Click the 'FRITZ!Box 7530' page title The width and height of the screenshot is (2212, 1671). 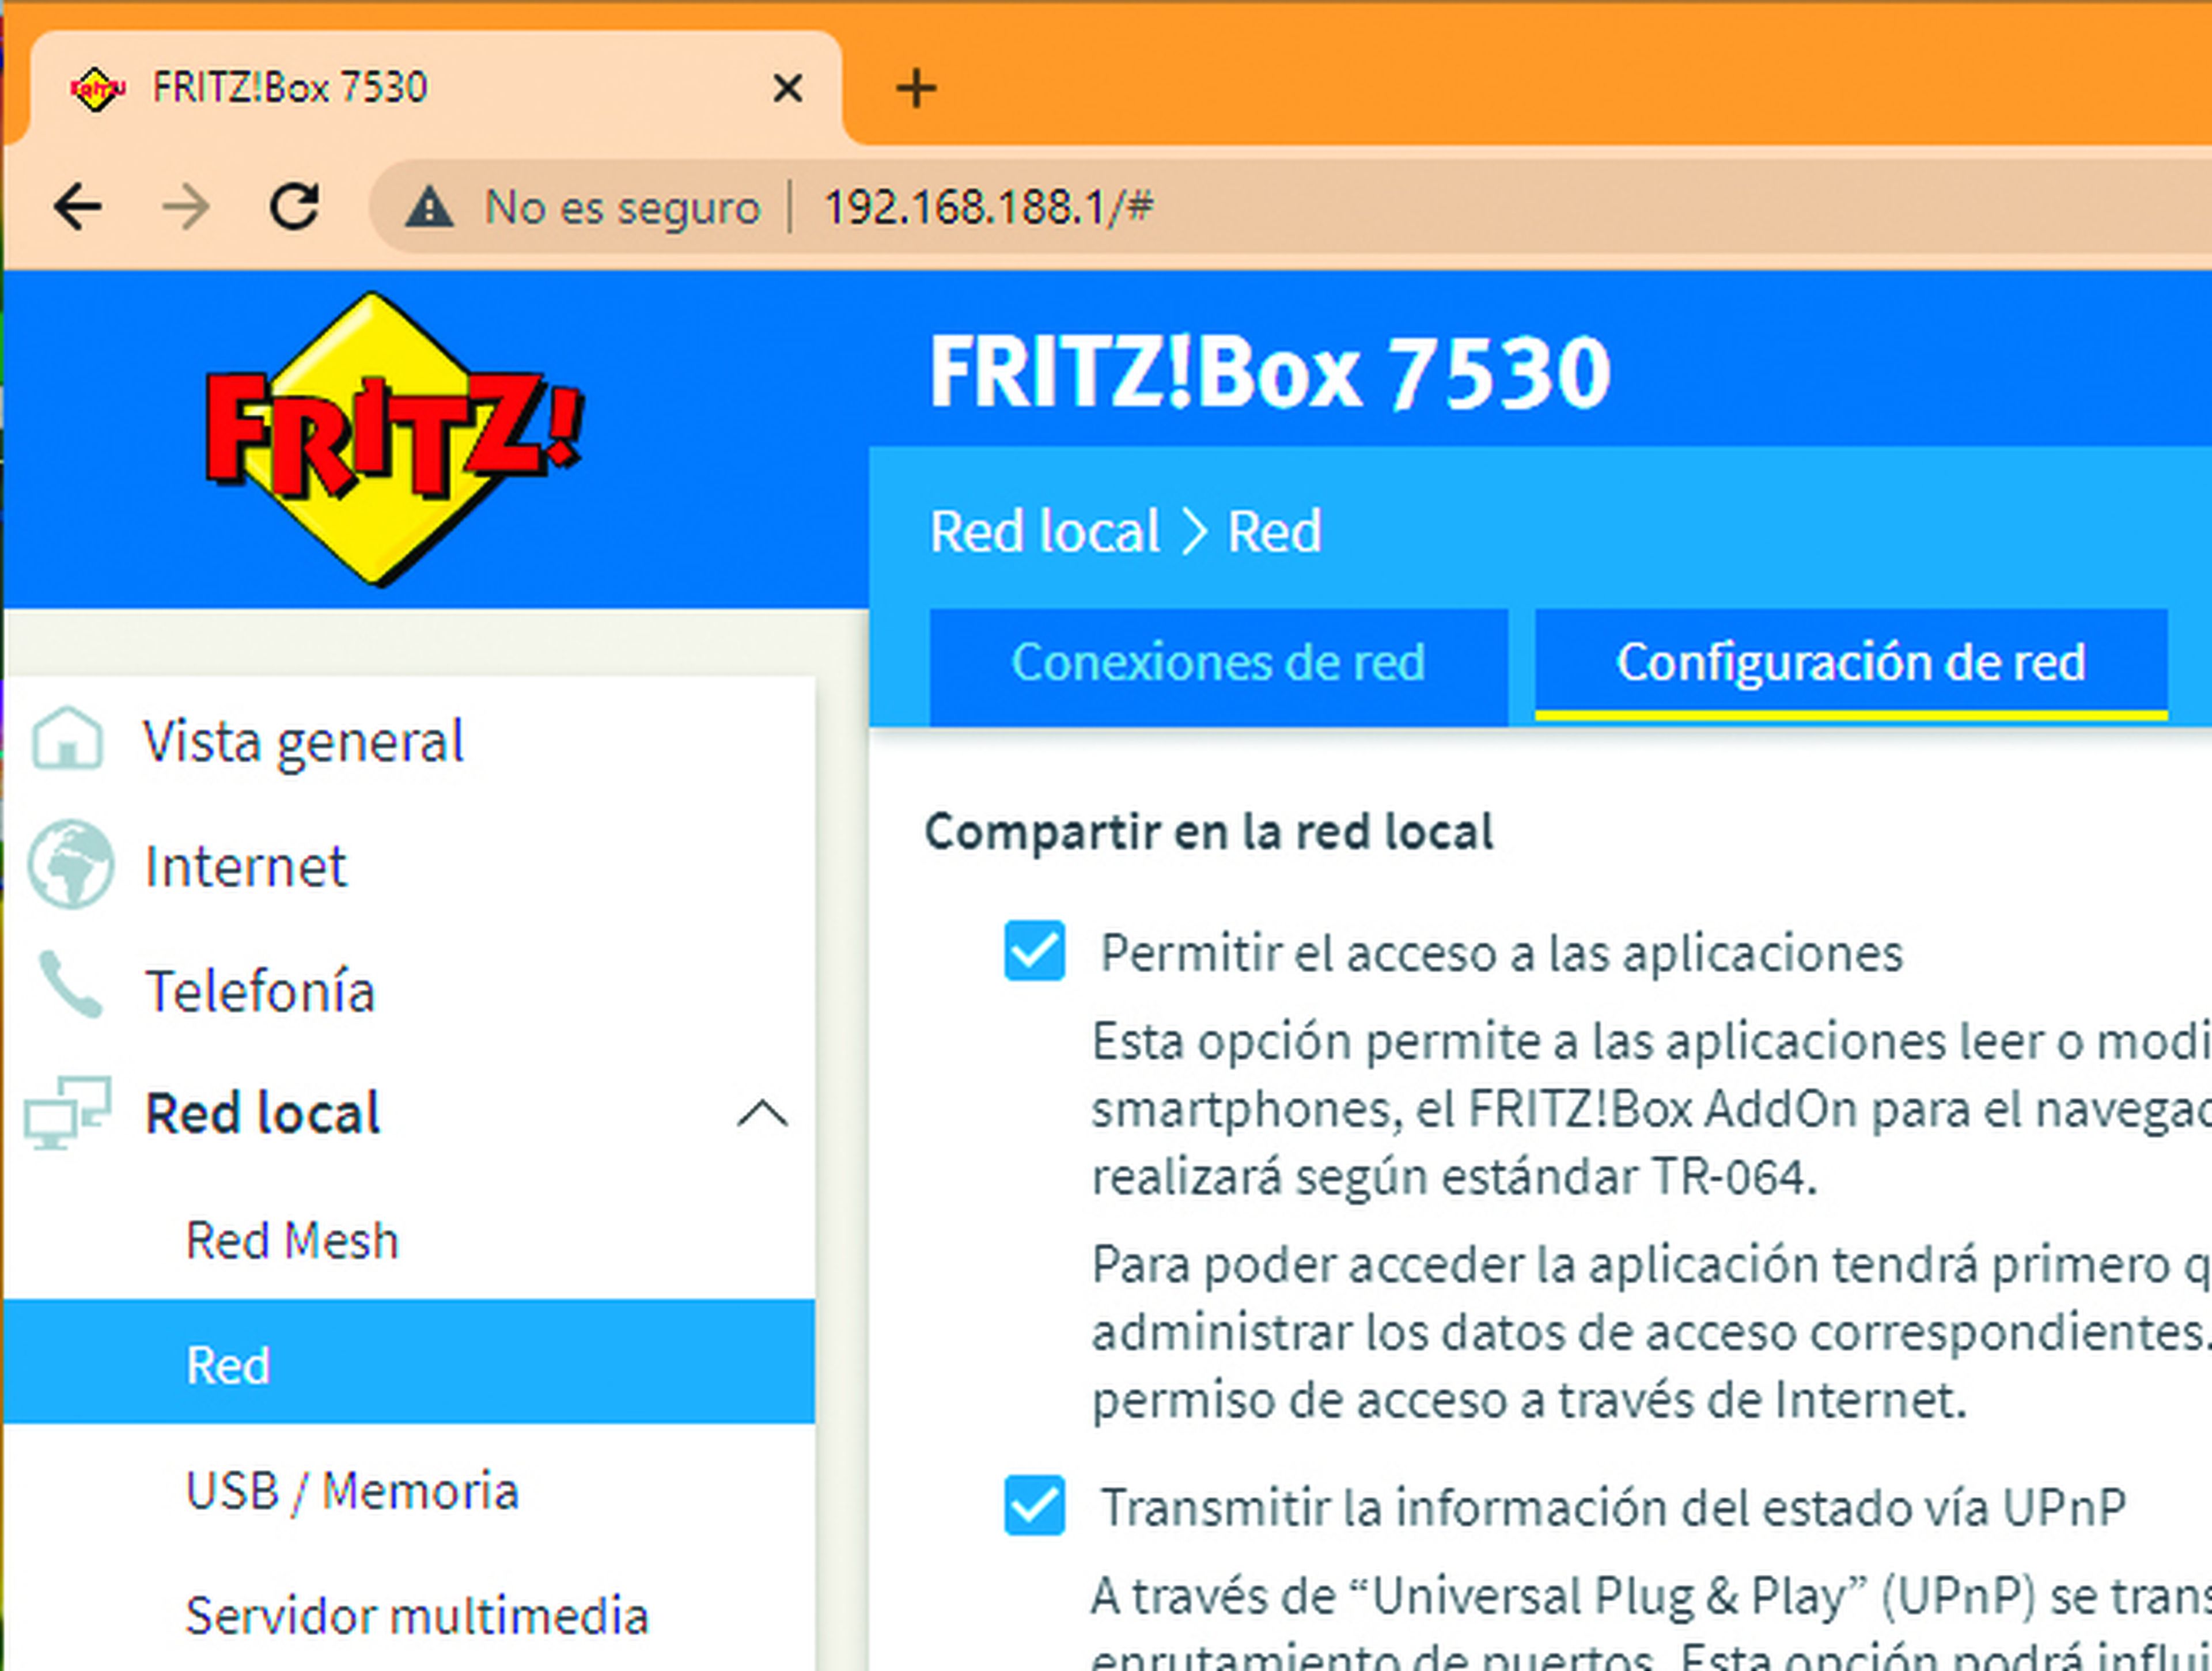[1270, 372]
